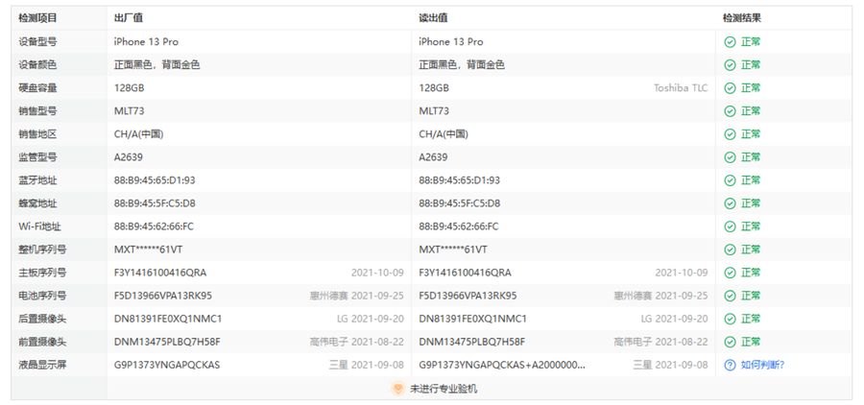Open the 如何判断? link
864x405 pixels.
click(762, 366)
